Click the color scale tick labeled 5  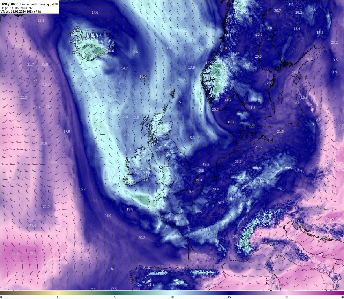pyautogui.click(x=115, y=297)
